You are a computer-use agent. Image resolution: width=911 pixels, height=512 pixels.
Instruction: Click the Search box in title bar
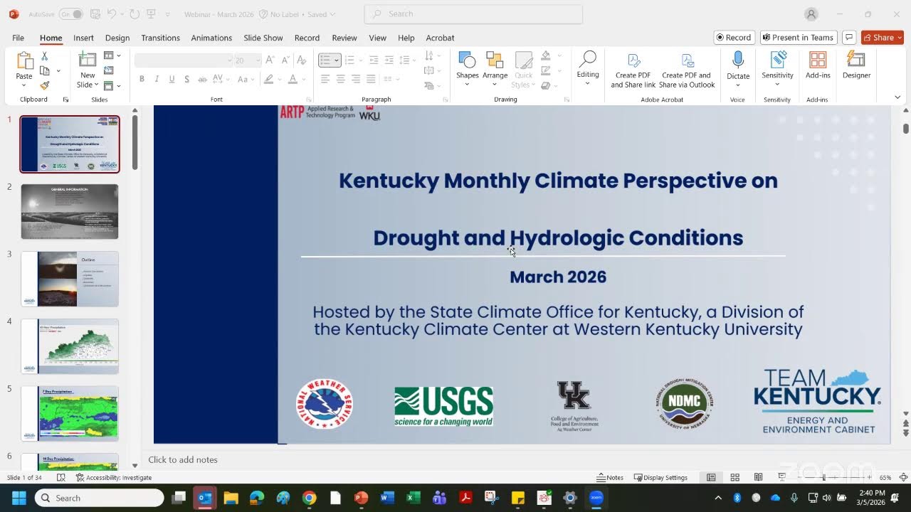pos(473,14)
